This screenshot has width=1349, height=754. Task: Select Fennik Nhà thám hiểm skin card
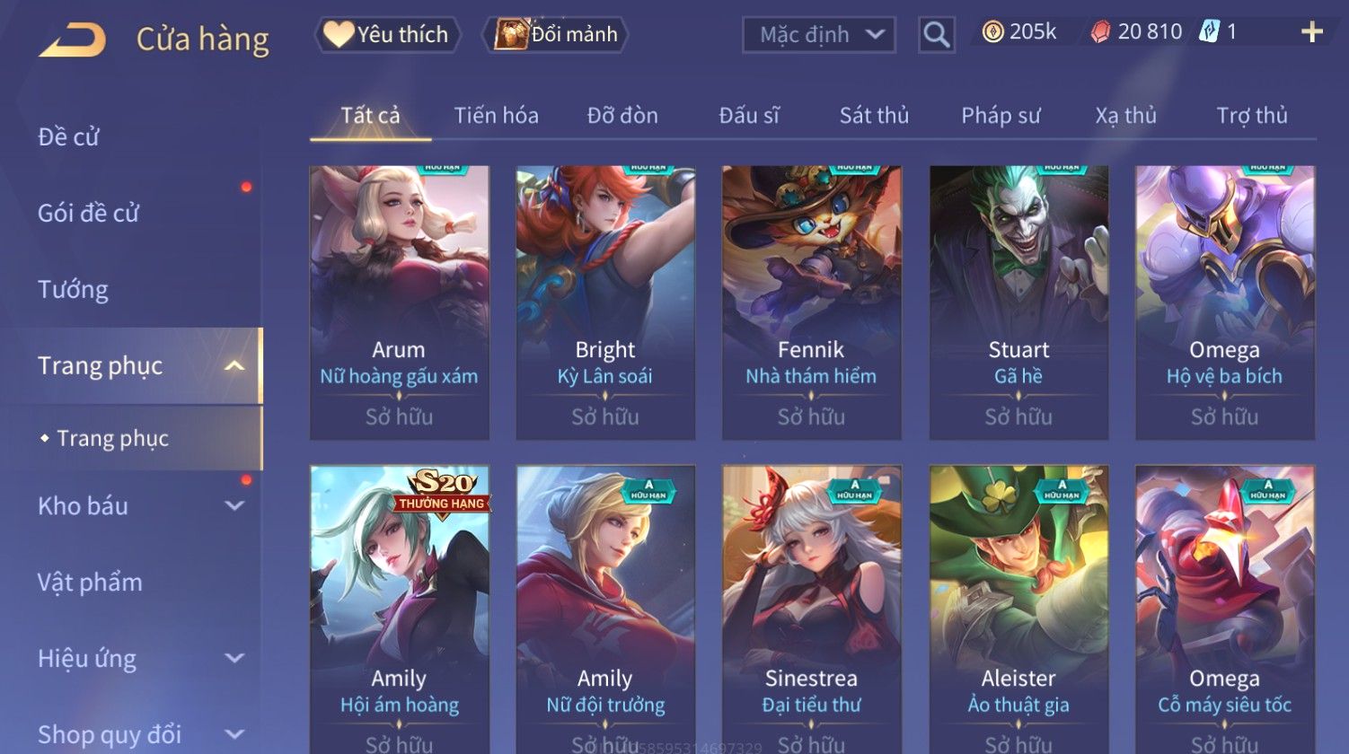tap(811, 302)
